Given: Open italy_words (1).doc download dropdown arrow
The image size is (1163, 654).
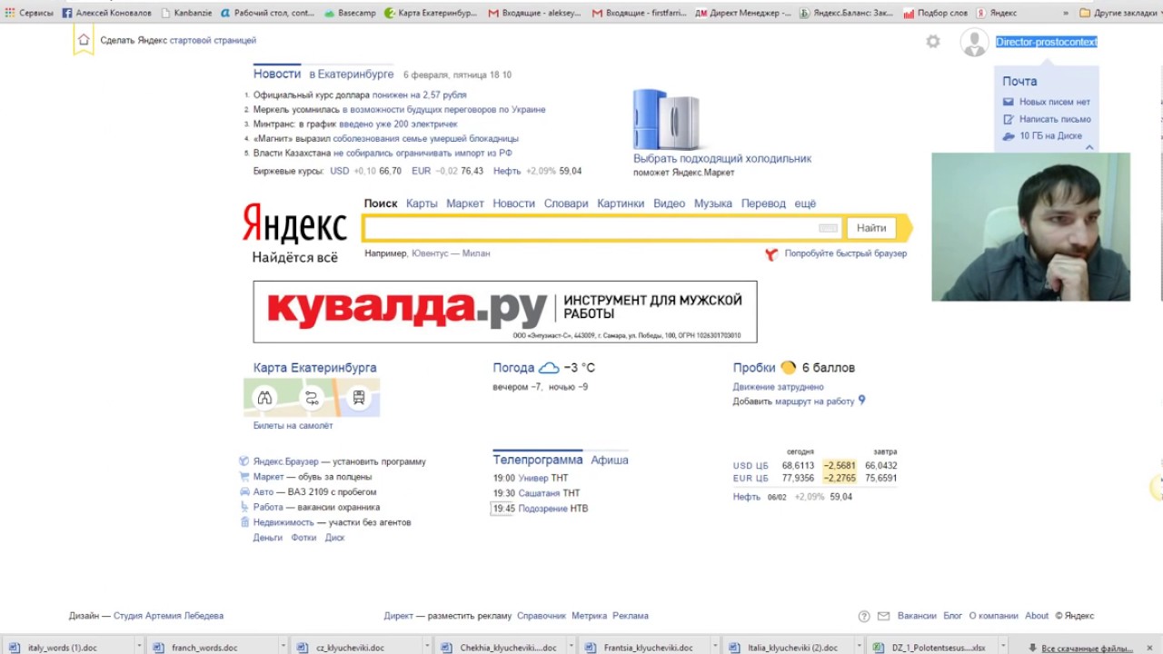Looking at the screenshot, I should coord(139,648).
